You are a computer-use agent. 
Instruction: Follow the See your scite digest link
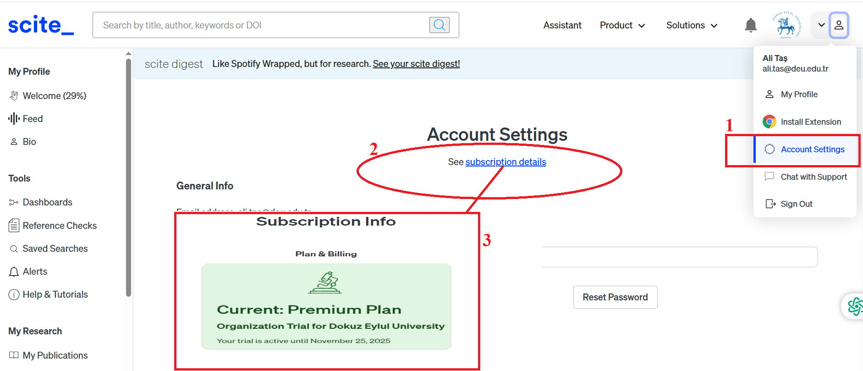point(416,64)
